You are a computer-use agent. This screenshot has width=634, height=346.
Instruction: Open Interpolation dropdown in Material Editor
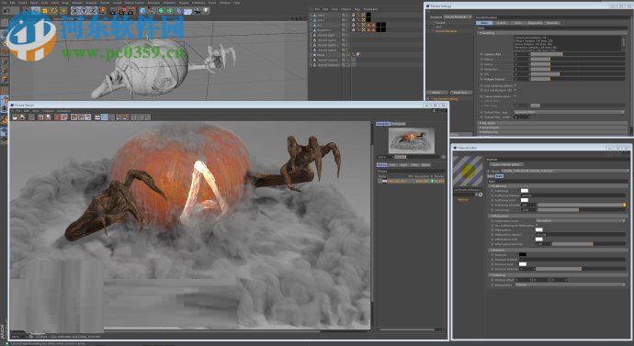click(x=570, y=285)
